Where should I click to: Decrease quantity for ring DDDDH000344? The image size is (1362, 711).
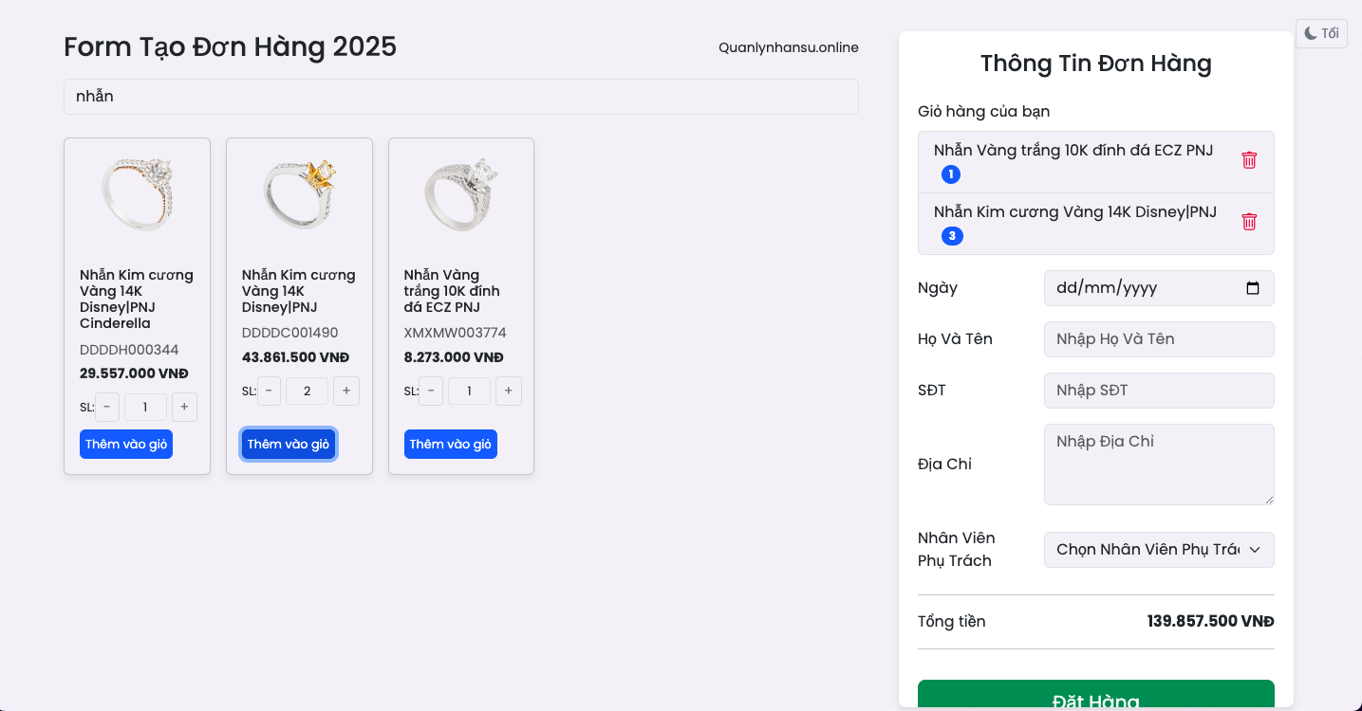(x=106, y=407)
